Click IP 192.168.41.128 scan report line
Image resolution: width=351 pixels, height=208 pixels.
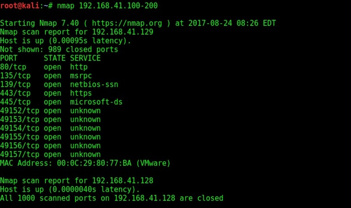pos(76,180)
